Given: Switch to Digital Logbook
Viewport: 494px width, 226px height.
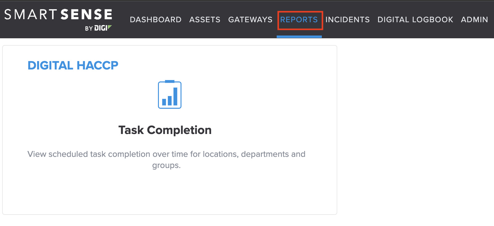Looking at the screenshot, I should (x=415, y=20).
